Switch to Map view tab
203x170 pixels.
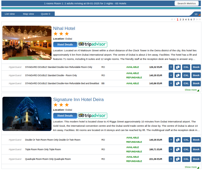(28, 14)
